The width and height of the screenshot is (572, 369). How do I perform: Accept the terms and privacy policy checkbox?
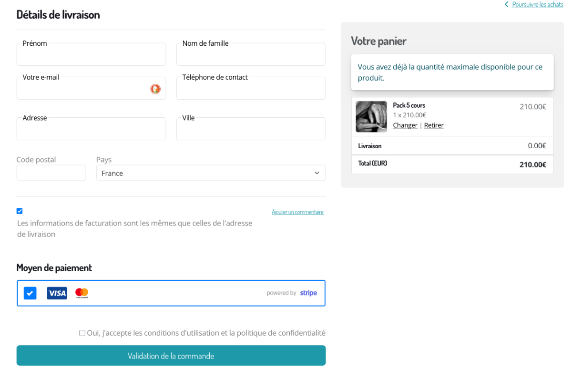click(x=82, y=333)
